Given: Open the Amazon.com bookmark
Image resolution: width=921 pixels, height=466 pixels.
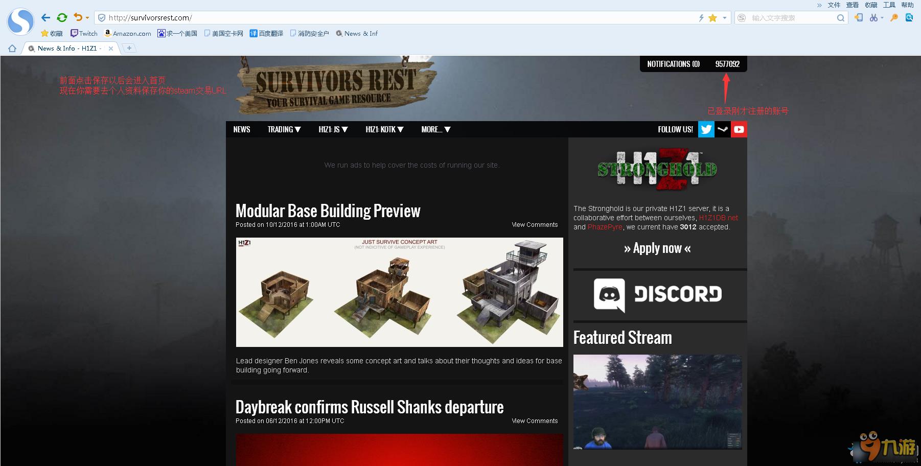Looking at the screenshot, I should (x=128, y=33).
